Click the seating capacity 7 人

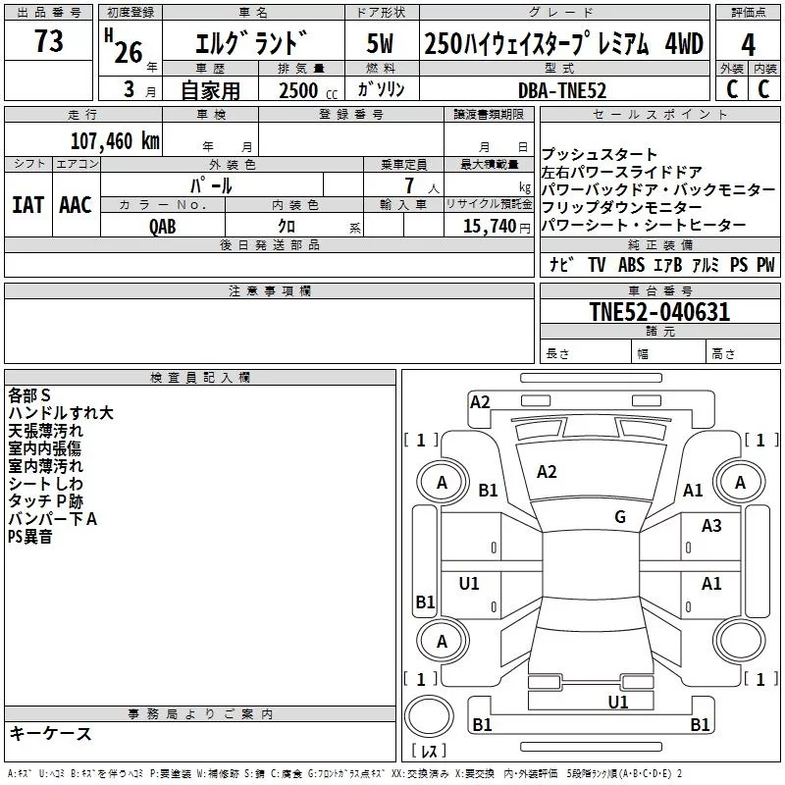(421, 186)
